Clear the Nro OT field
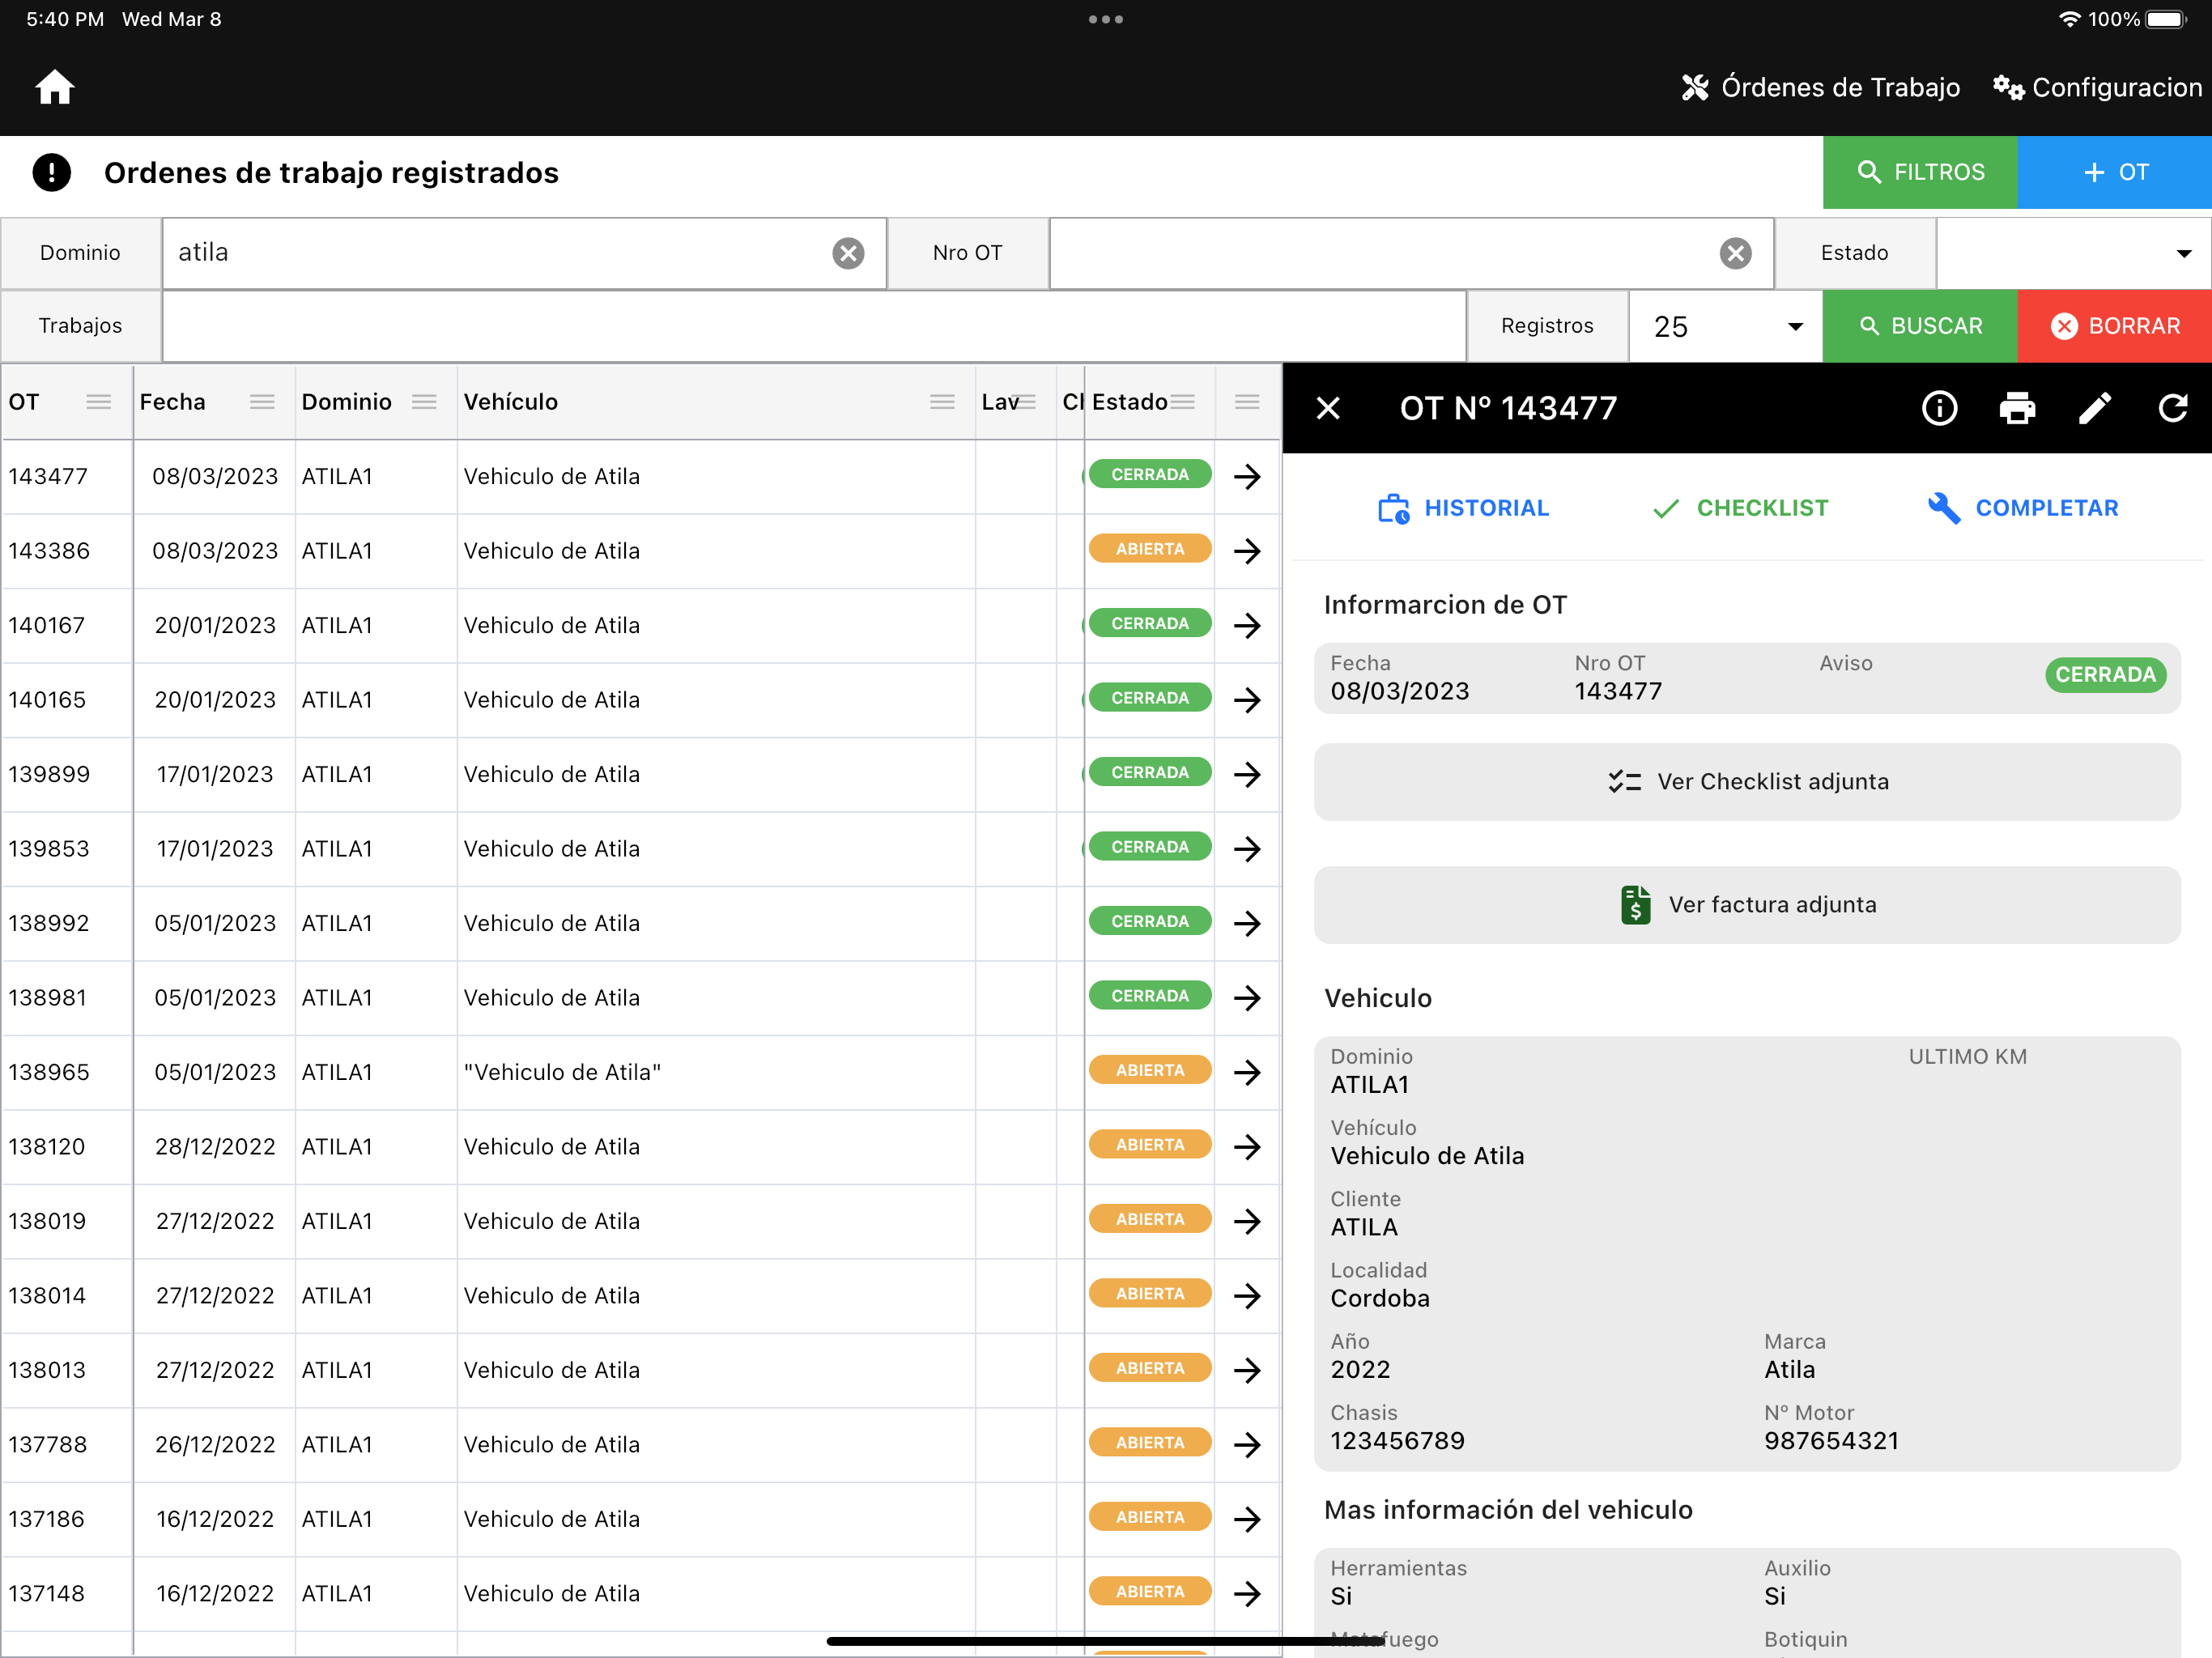Screen dimensions: 2212x1658 1735,253
